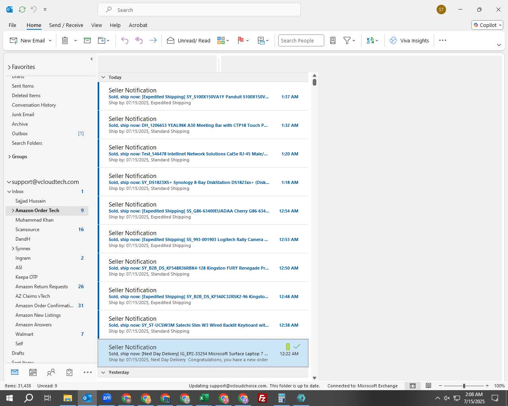Collapse the Today message group
Viewport: 508px width, 406px height.
click(x=103, y=77)
